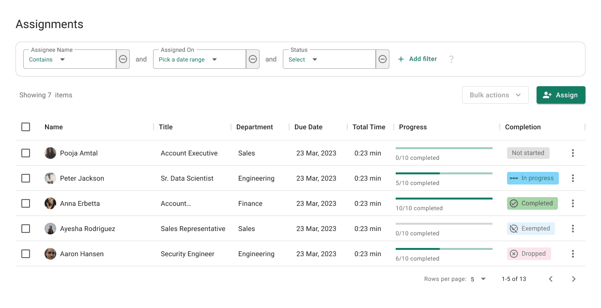Go to next page of assignments
Viewport: 601px width, 308px height.
[x=573, y=279]
